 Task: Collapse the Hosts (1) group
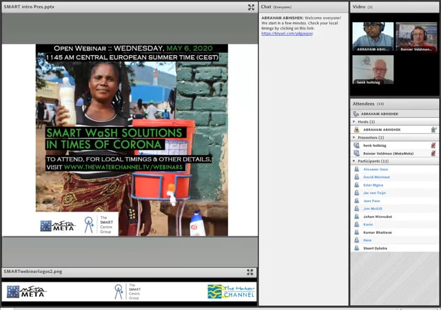click(x=353, y=122)
